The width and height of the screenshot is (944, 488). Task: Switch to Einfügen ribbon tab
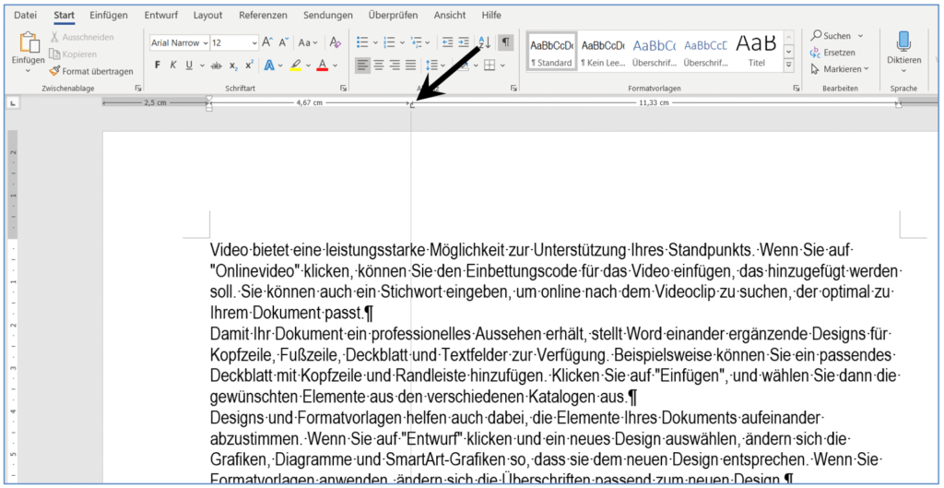(x=109, y=15)
